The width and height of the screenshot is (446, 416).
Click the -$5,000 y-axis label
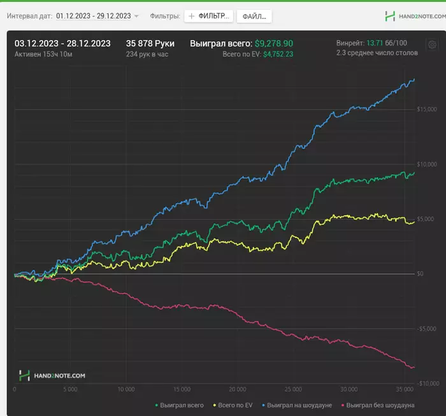point(426,329)
